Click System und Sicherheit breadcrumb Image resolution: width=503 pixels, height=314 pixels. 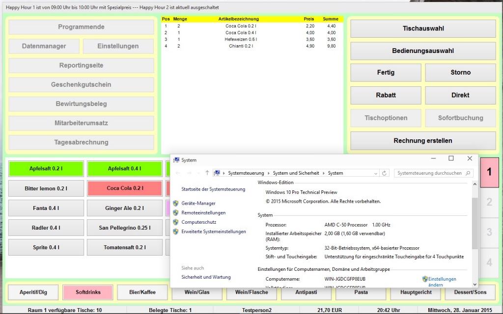coord(296,173)
